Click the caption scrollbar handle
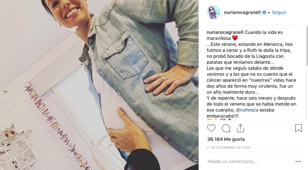 (307, 46)
